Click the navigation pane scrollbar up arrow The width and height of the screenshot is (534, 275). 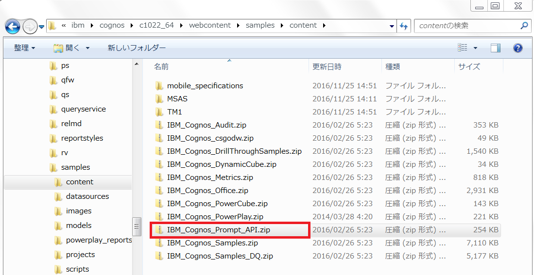point(137,64)
